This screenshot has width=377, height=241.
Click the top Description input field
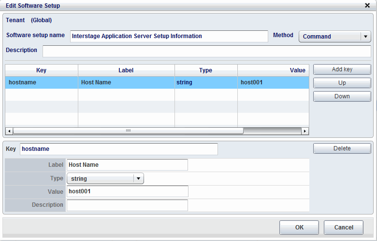click(207, 51)
